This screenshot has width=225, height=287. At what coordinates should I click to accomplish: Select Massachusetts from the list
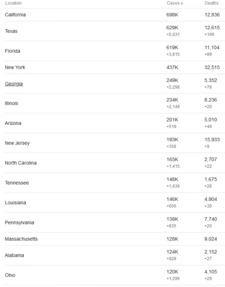(x=21, y=239)
